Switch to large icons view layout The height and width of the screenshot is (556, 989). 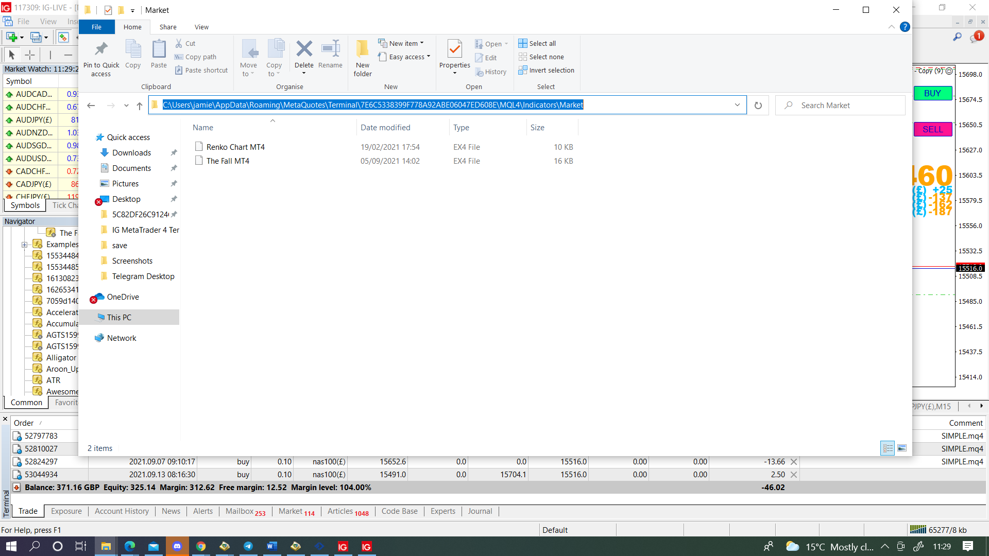[902, 448]
